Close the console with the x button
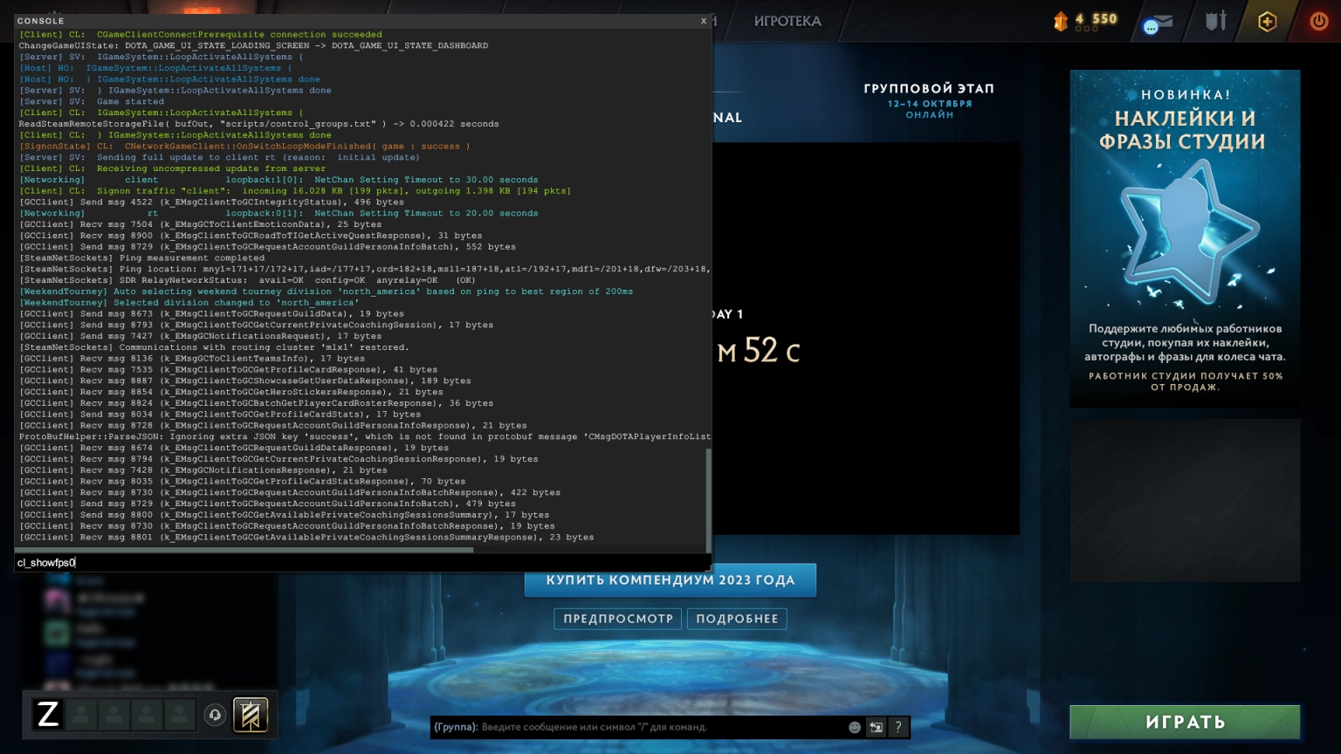The height and width of the screenshot is (754, 1341). (x=704, y=21)
